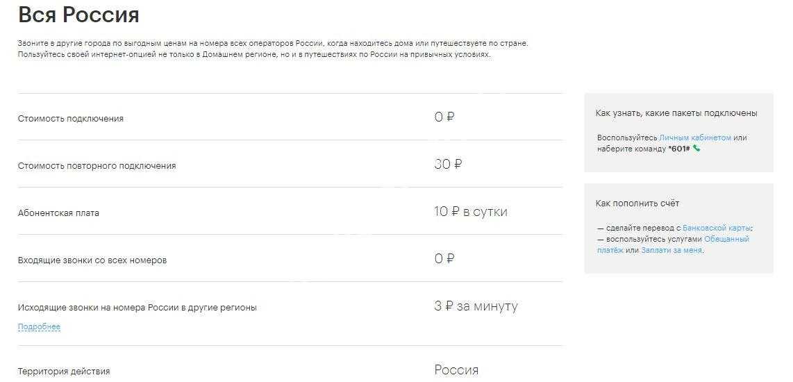Open the Личным кабинетом link
This screenshot has height=382, width=793.
[x=695, y=138]
